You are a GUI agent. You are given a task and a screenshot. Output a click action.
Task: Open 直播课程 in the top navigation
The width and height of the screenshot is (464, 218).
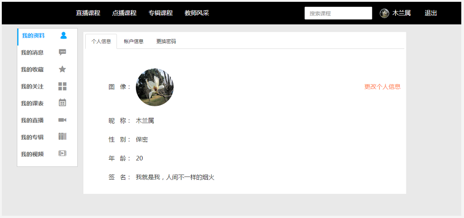88,13
